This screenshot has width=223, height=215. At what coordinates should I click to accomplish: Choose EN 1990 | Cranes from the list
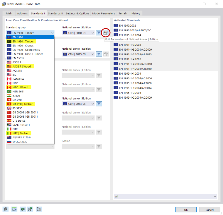30,46
